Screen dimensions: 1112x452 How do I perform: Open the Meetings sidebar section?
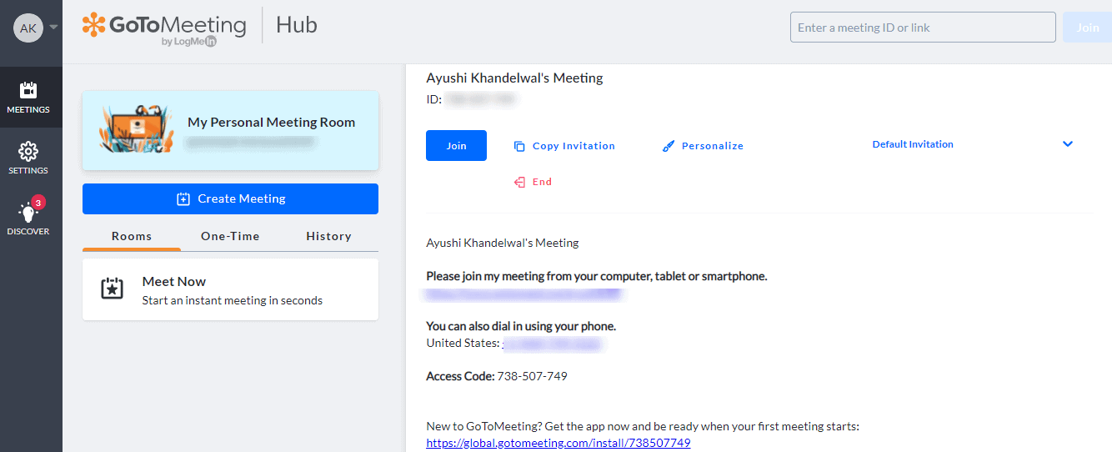(x=28, y=98)
